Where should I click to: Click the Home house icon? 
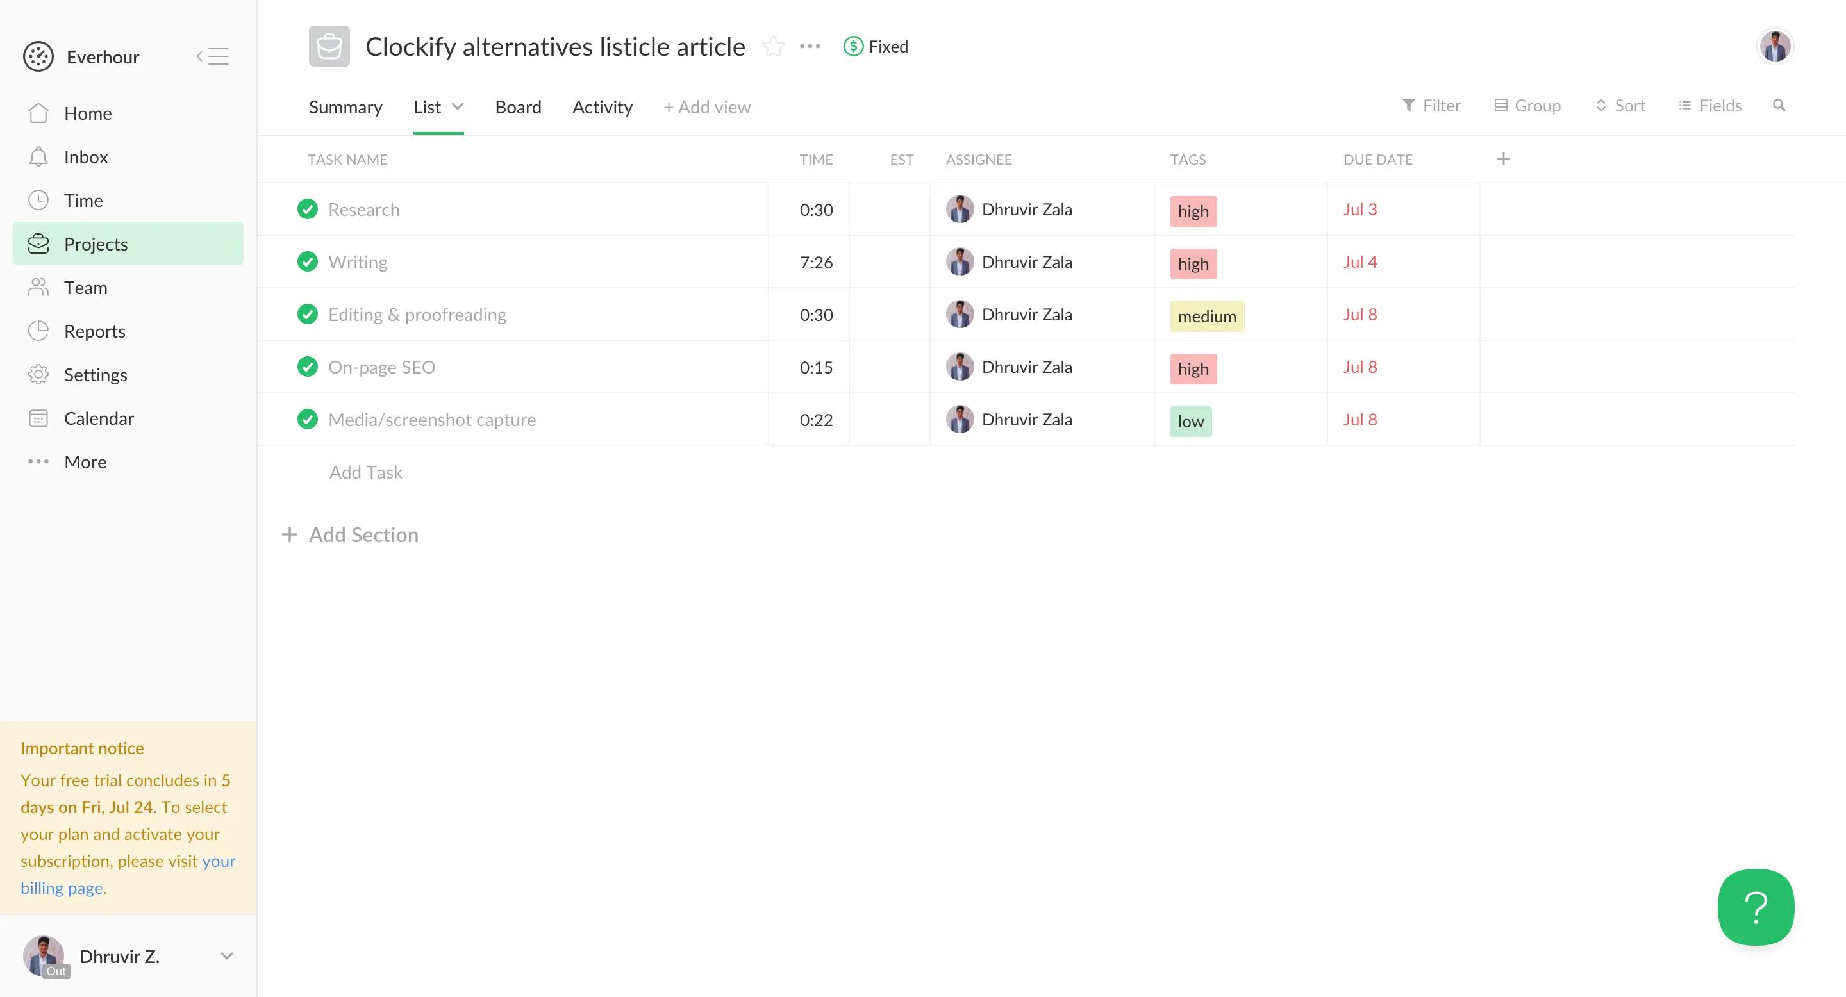(38, 113)
